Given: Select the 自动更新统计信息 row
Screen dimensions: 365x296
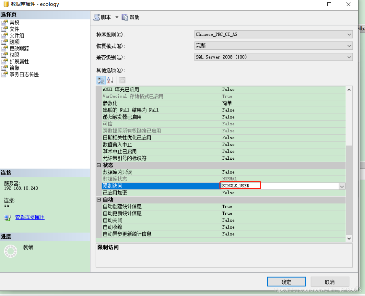Looking at the screenshot, I should (224, 213).
